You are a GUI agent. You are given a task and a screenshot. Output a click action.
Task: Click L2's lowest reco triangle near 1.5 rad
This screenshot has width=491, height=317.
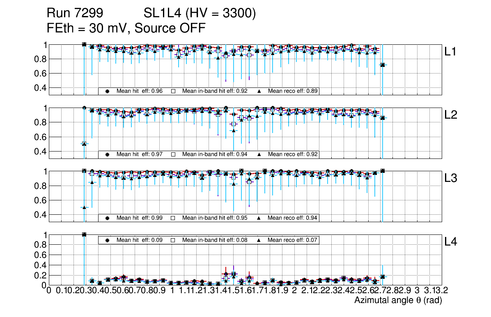[x=234, y=131]
